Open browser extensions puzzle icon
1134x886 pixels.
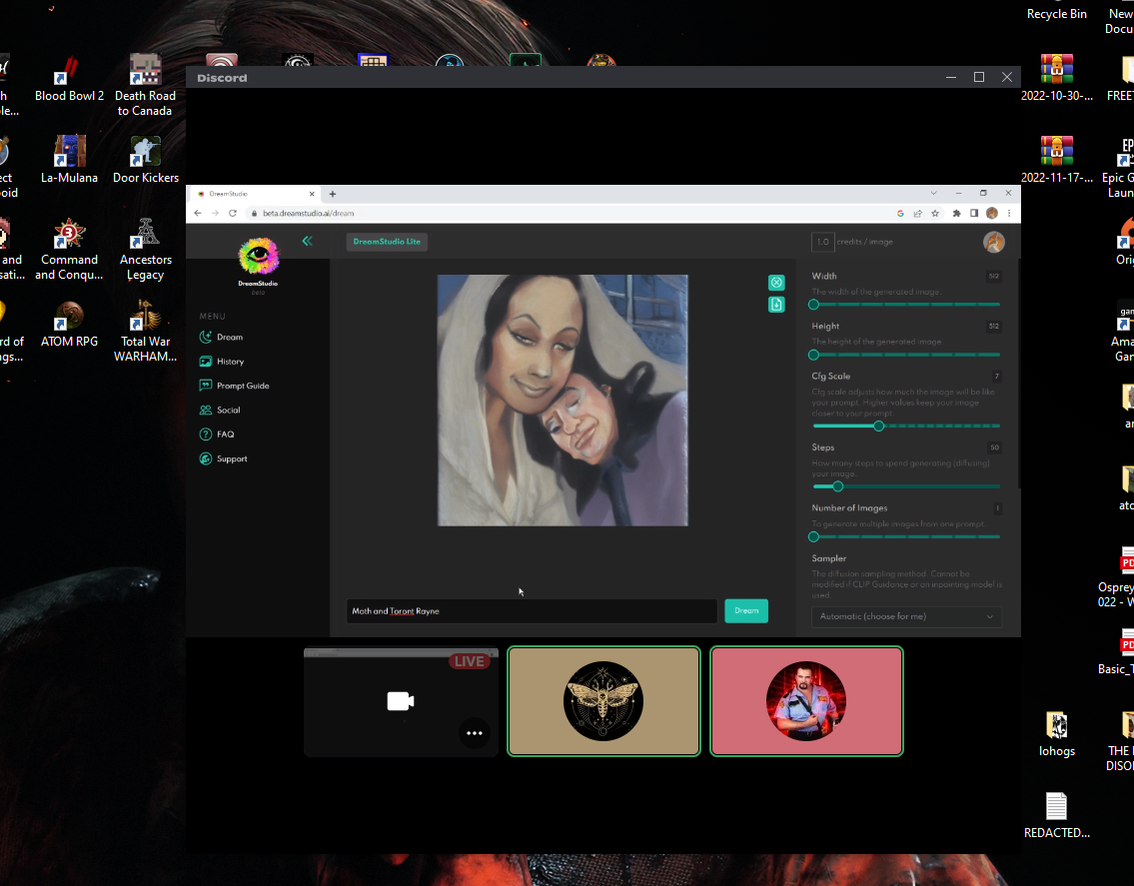coord(956,214)
